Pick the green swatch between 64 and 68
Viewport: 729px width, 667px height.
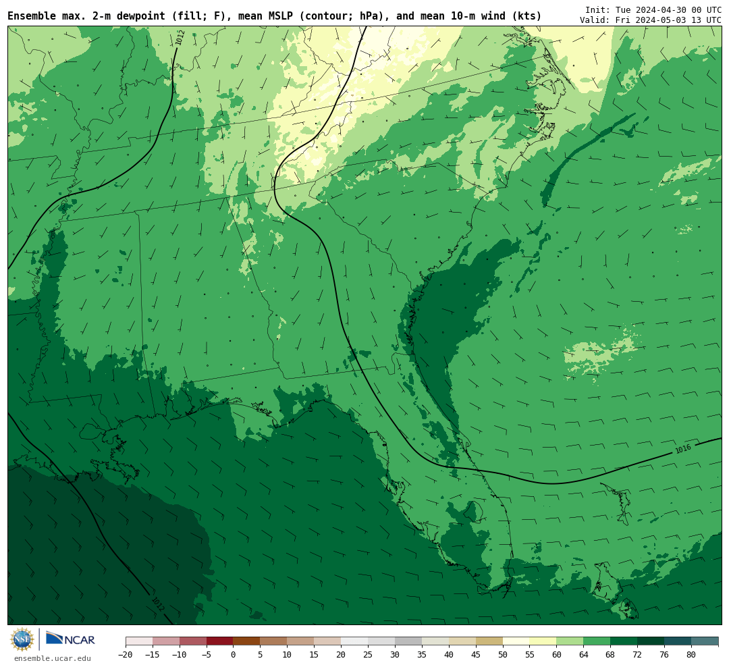coord(597,641)
